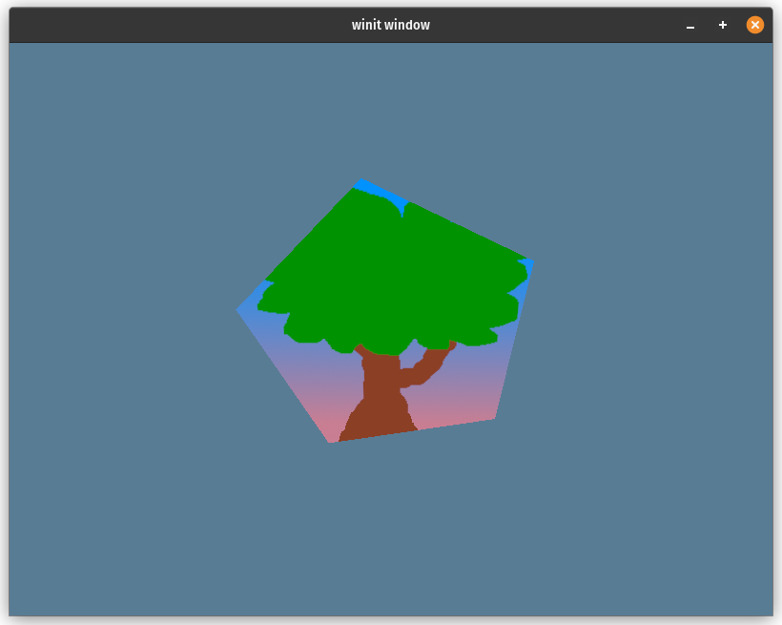Click the winit window title text
The image size is (782, 625).
tap(390, 25)
